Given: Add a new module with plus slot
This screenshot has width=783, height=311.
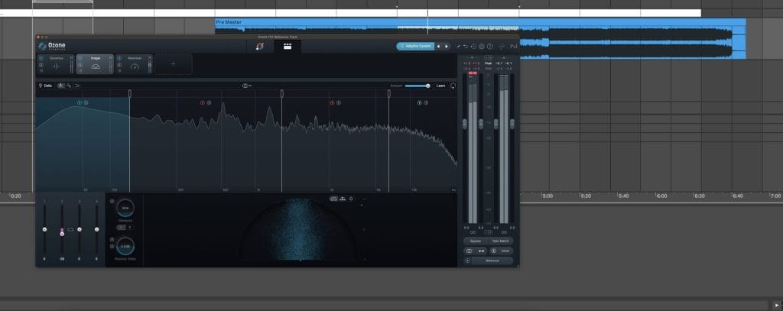Looking at the screenshot, I should pos(173,64).
